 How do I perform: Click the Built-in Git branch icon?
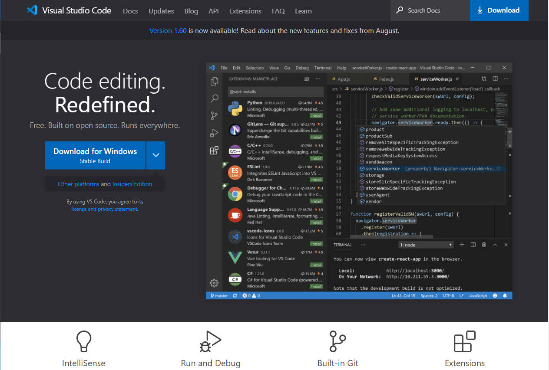click(x=337, y=341)
